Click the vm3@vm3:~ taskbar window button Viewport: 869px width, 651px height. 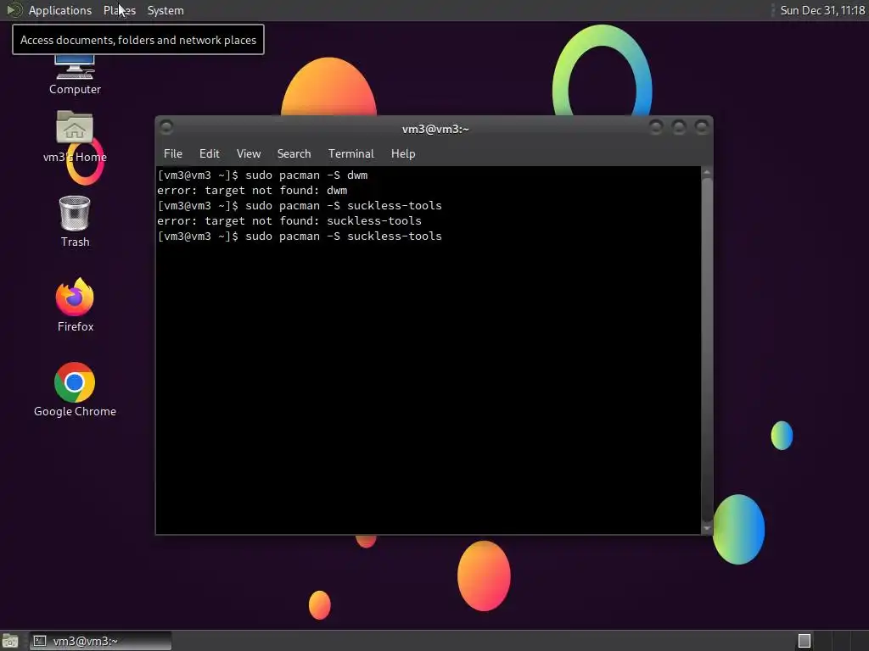[x=100, y=641]
